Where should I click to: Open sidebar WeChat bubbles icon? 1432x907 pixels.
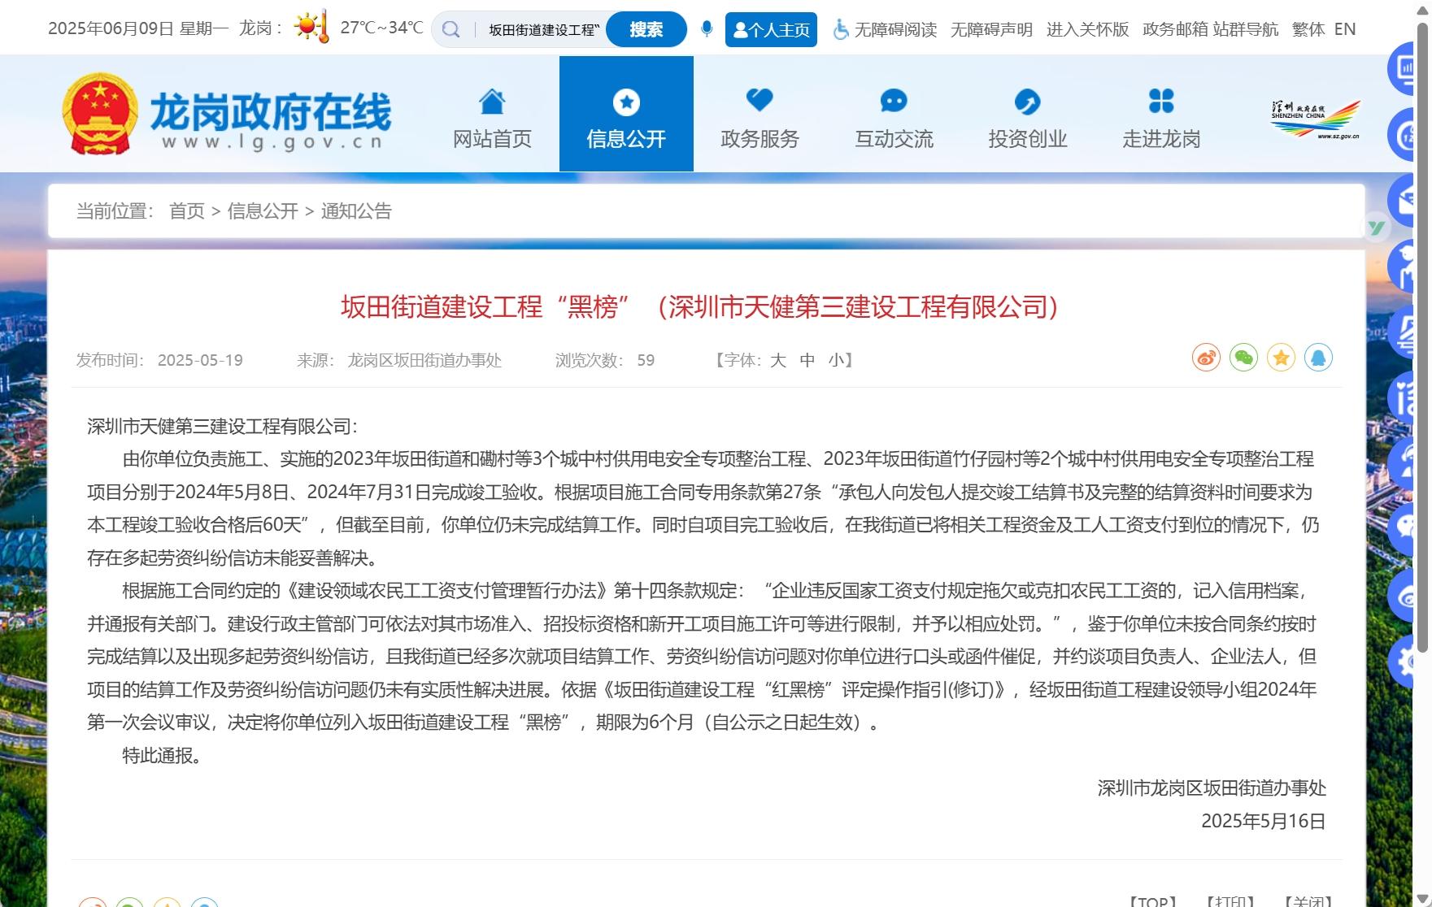point(1403,530)
